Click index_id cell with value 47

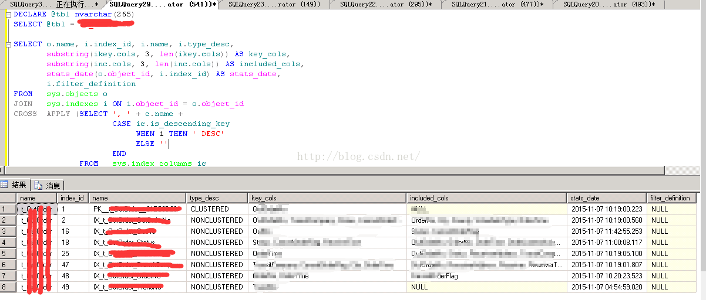pos(73,264)
